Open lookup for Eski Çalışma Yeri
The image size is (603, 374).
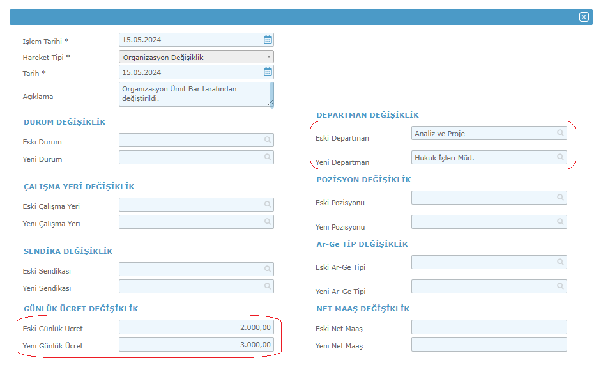pyautogui.click(x=268, y=205)
